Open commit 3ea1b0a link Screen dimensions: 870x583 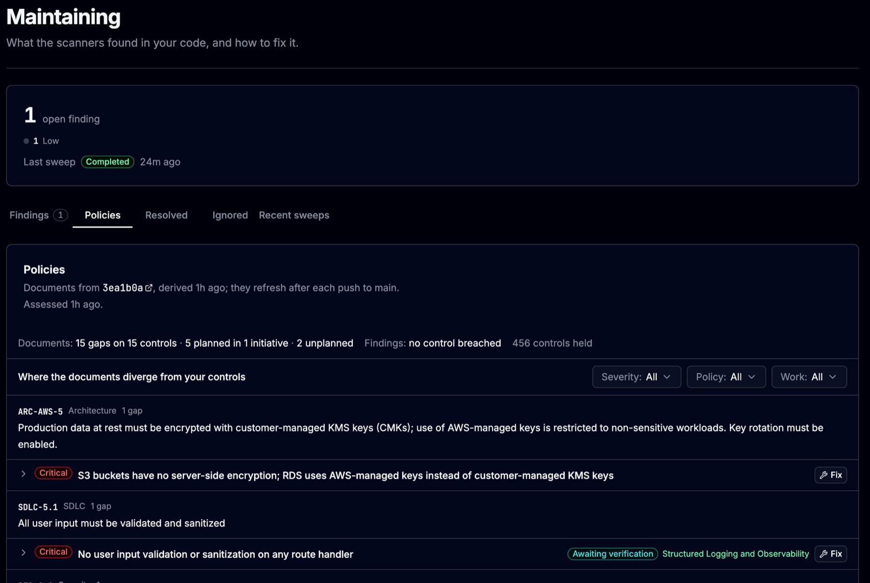[123, 288]
